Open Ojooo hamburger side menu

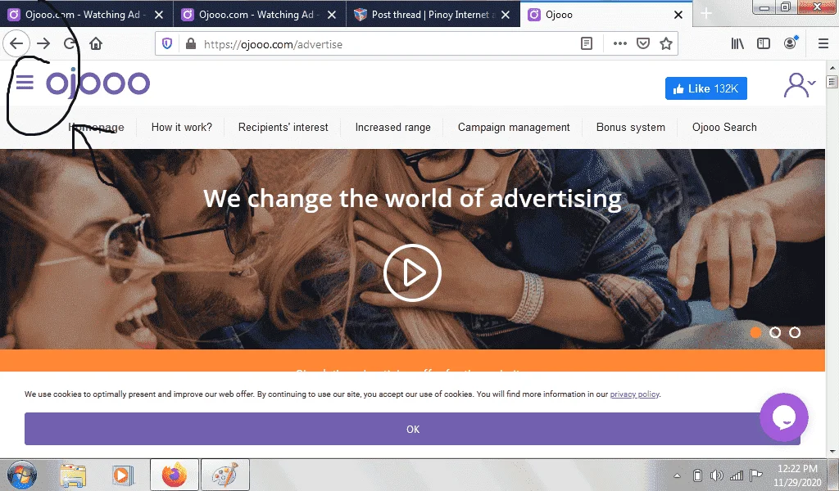click(25, 83)
